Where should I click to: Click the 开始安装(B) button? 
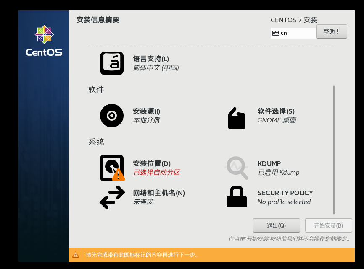[x=328, y=225]
